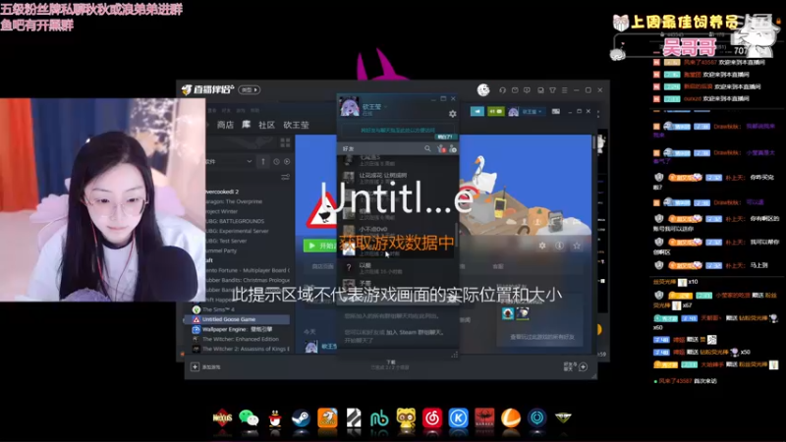This screenshot has height=442, width=786.
Task: Open NetEase Cloud Music dock icon
Action: (432, 418)
